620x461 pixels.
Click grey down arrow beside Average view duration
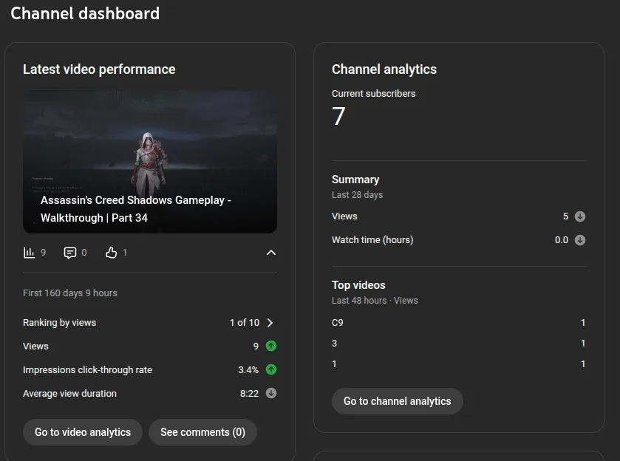point(271,393)
